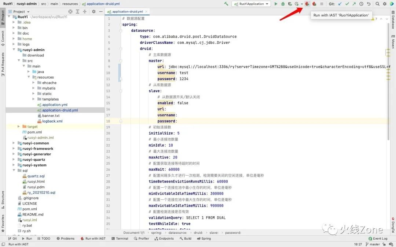The height and width of the screenshot is (247, 396).
Task: Click Git Update Project blue arrow
Action: [340, 4]
